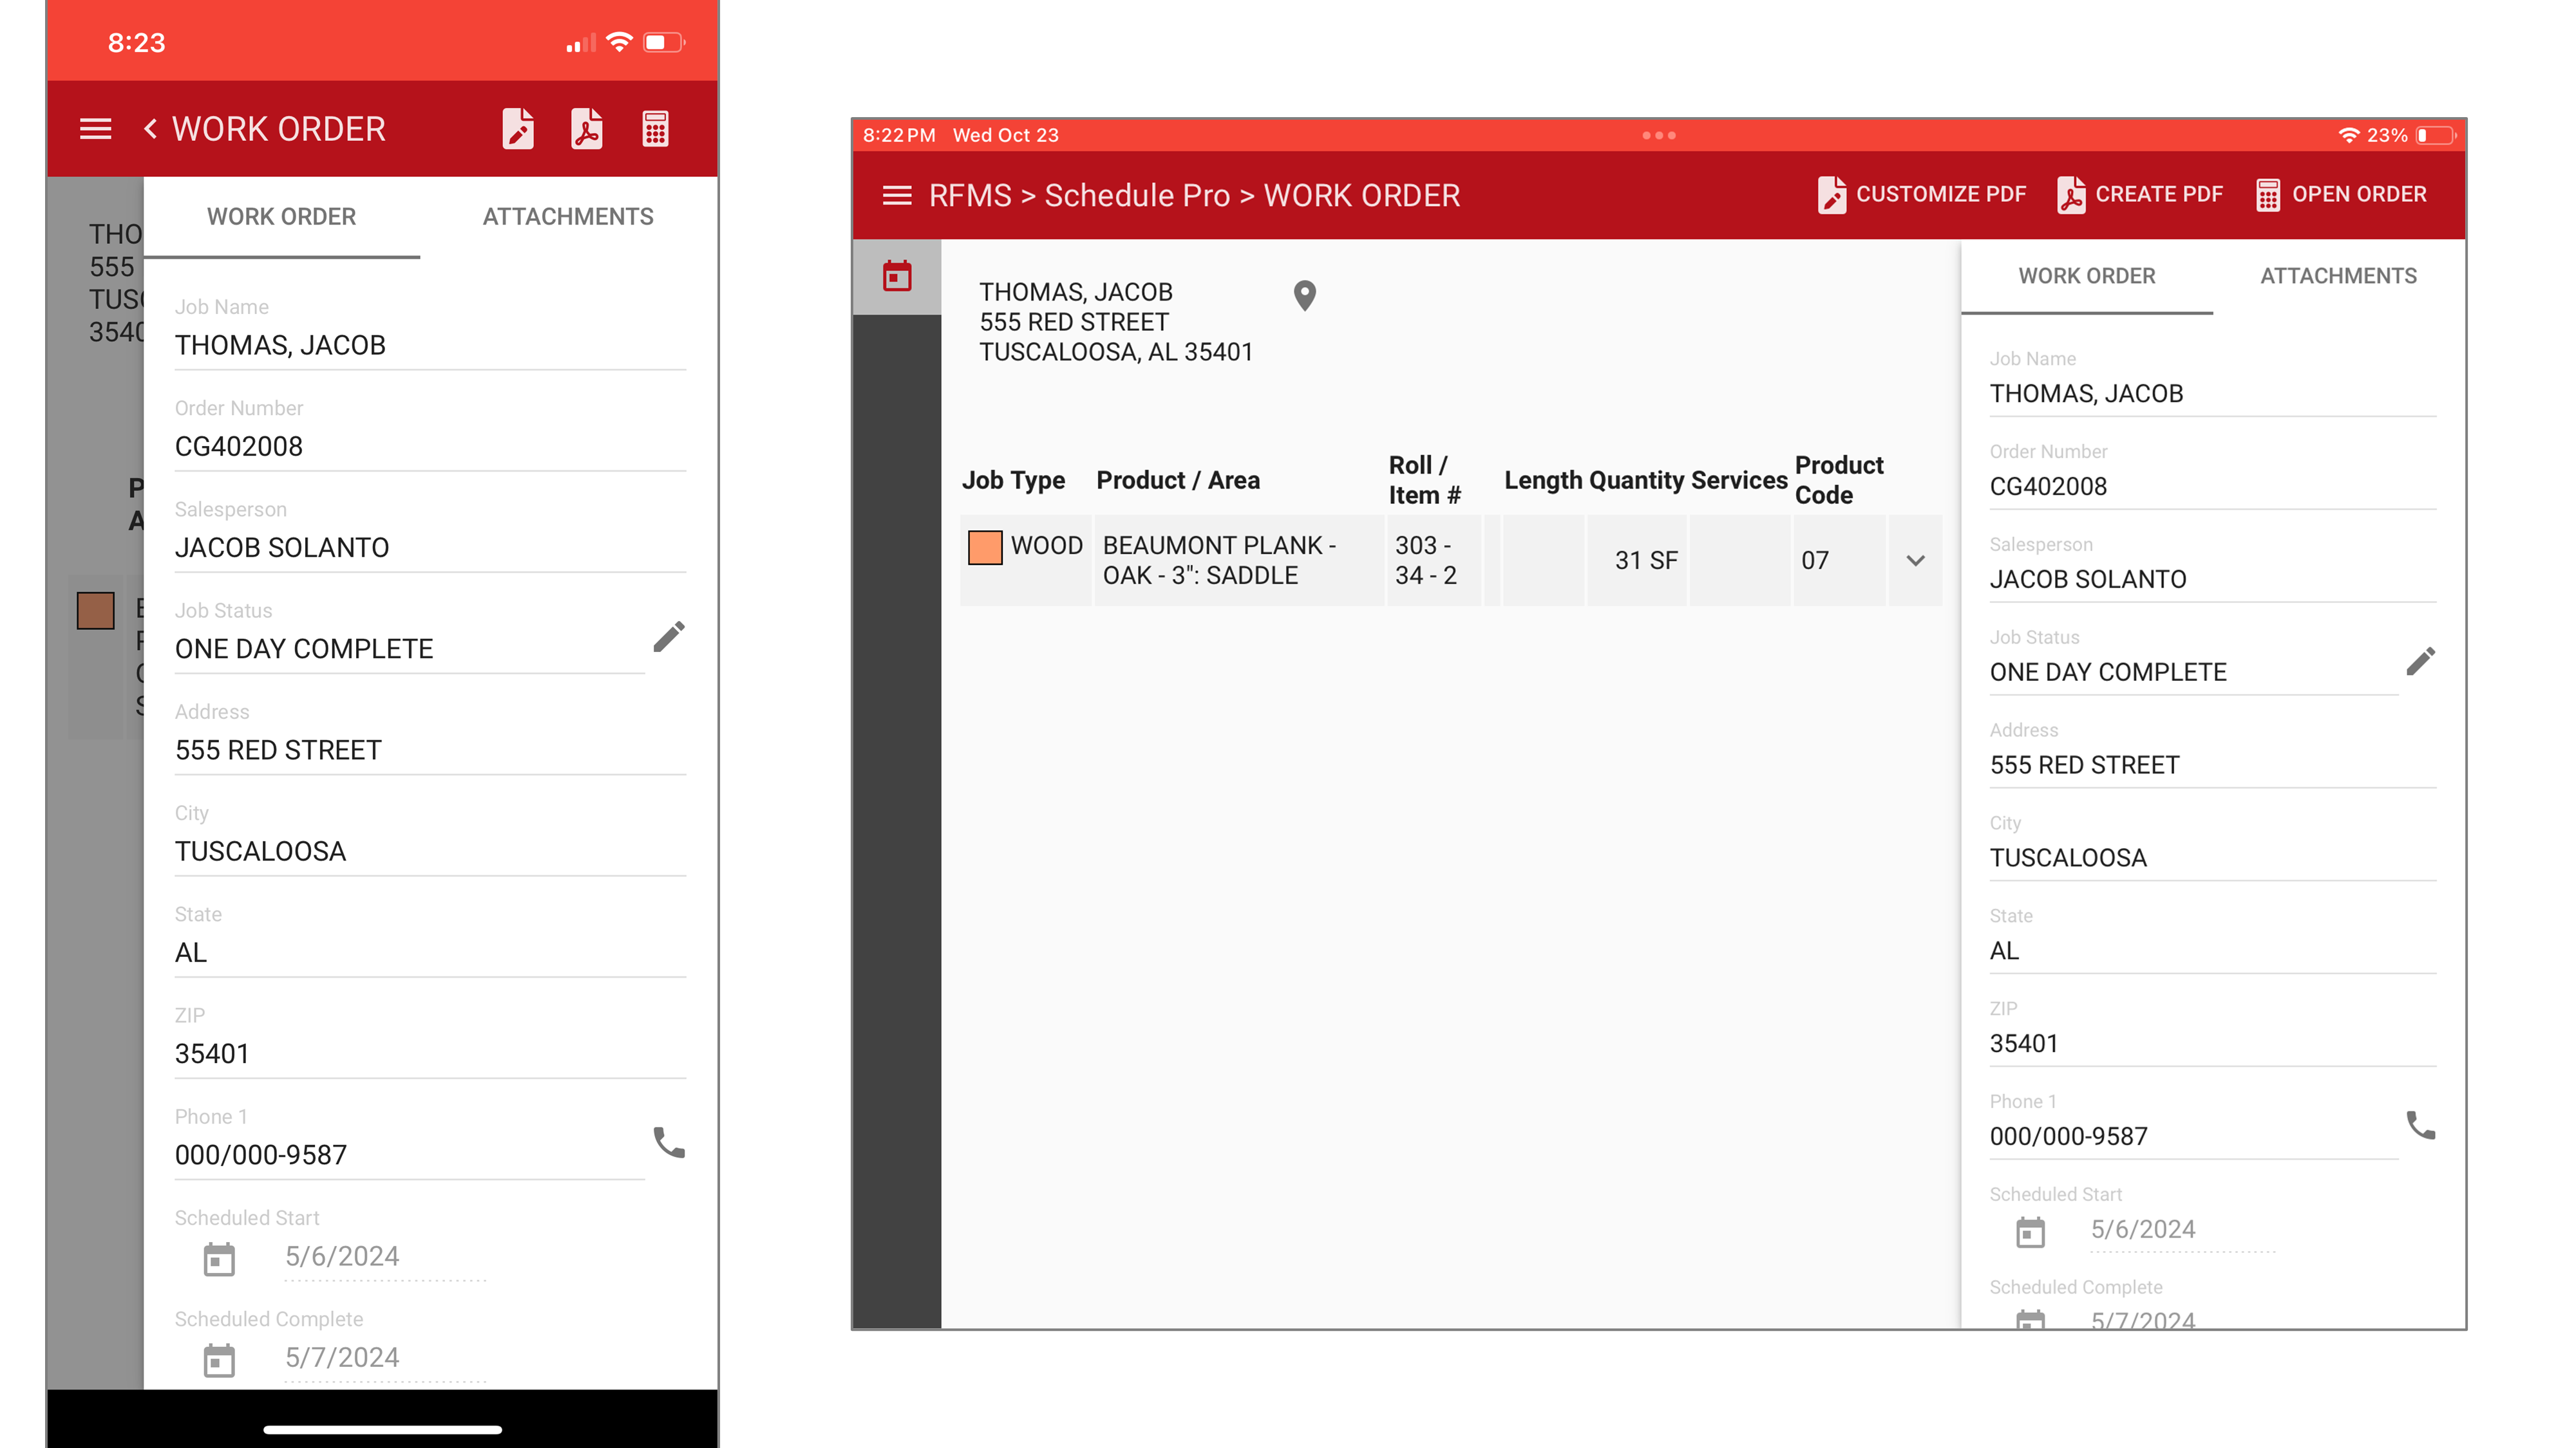Image resolution: width=2576 pixels, height=1448 pixels.
Task: Expand the Beaumont Plank product row chevron
Action: click(x=1915, y=561)
